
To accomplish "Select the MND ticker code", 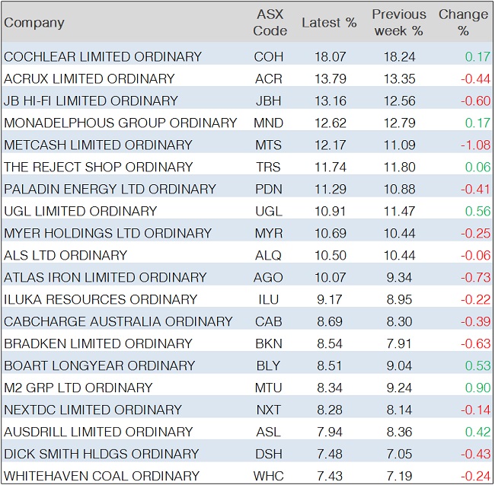I will click(269, 123).
